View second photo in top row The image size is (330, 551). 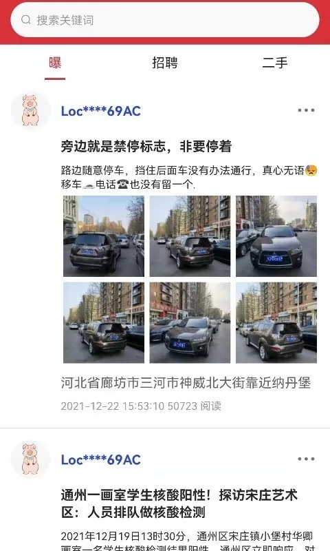[190, 236]
